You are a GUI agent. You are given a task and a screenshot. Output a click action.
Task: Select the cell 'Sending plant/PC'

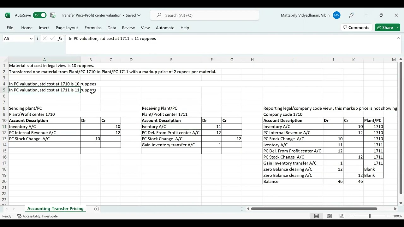tap(45, 108)
